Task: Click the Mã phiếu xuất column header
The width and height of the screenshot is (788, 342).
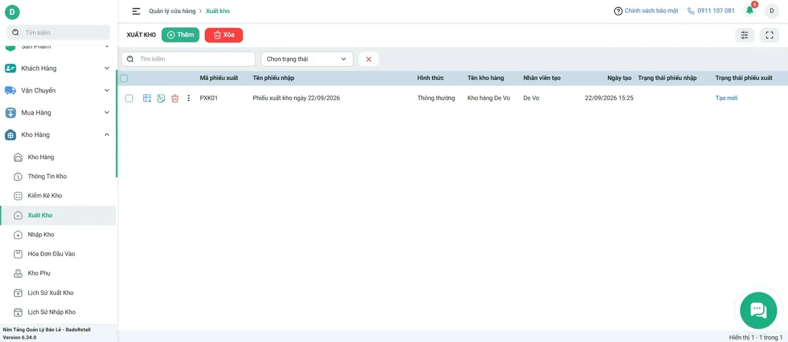Action: pyautogui.click(x=219, y=78)
